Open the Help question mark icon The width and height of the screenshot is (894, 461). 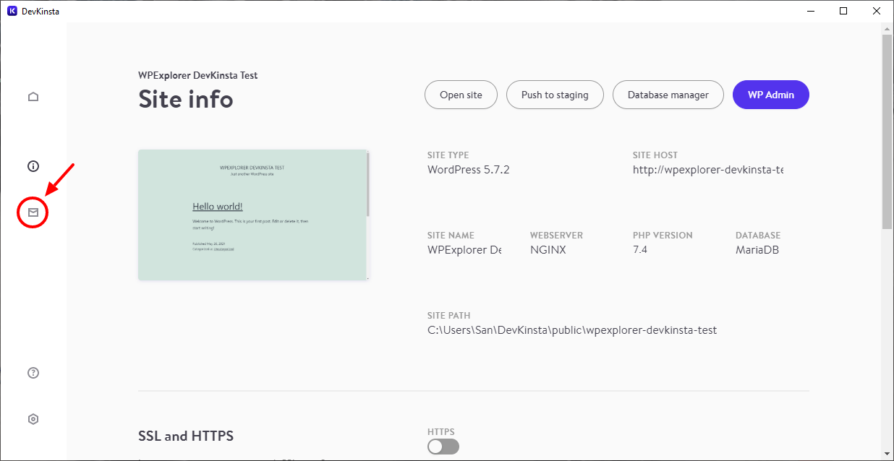(33, 373)
